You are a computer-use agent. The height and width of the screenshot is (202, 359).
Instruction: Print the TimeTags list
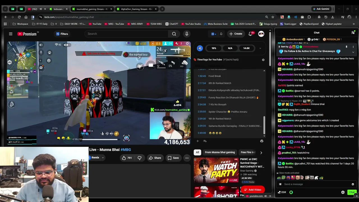262,141
